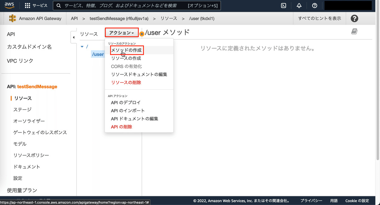Open the 用語 footer link

[334, 201]
